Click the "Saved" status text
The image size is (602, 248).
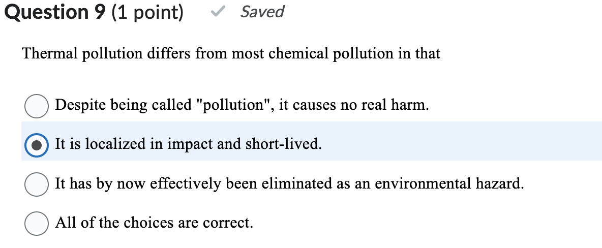(262, 12)
